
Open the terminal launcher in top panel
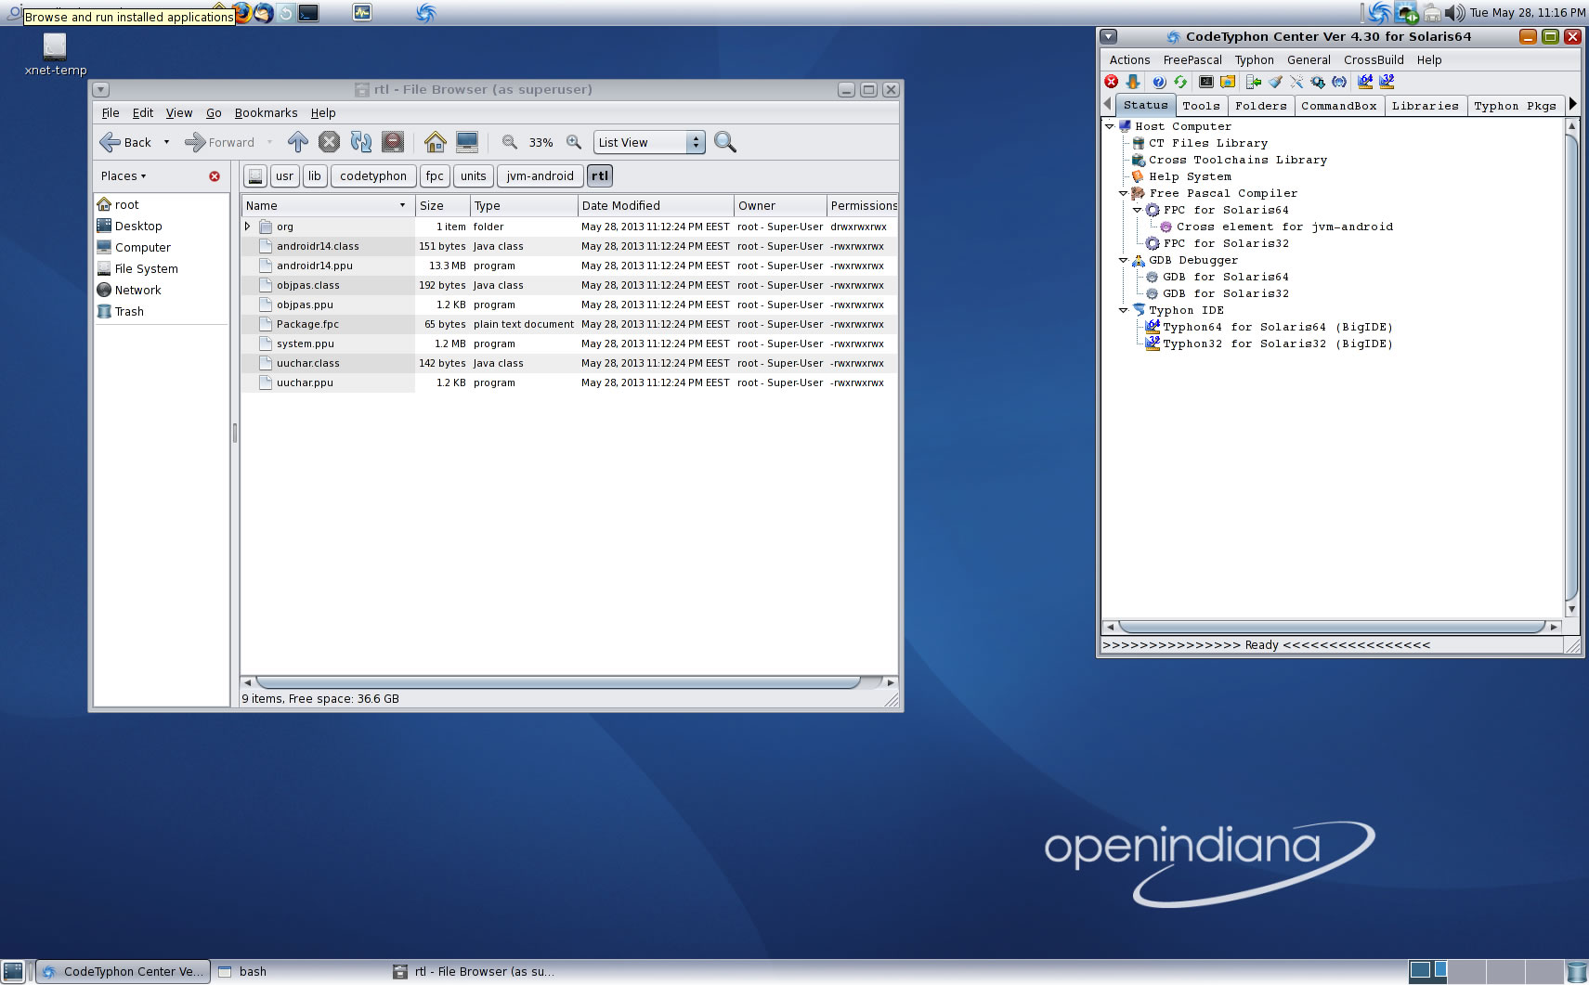click(x=308, y=13)
